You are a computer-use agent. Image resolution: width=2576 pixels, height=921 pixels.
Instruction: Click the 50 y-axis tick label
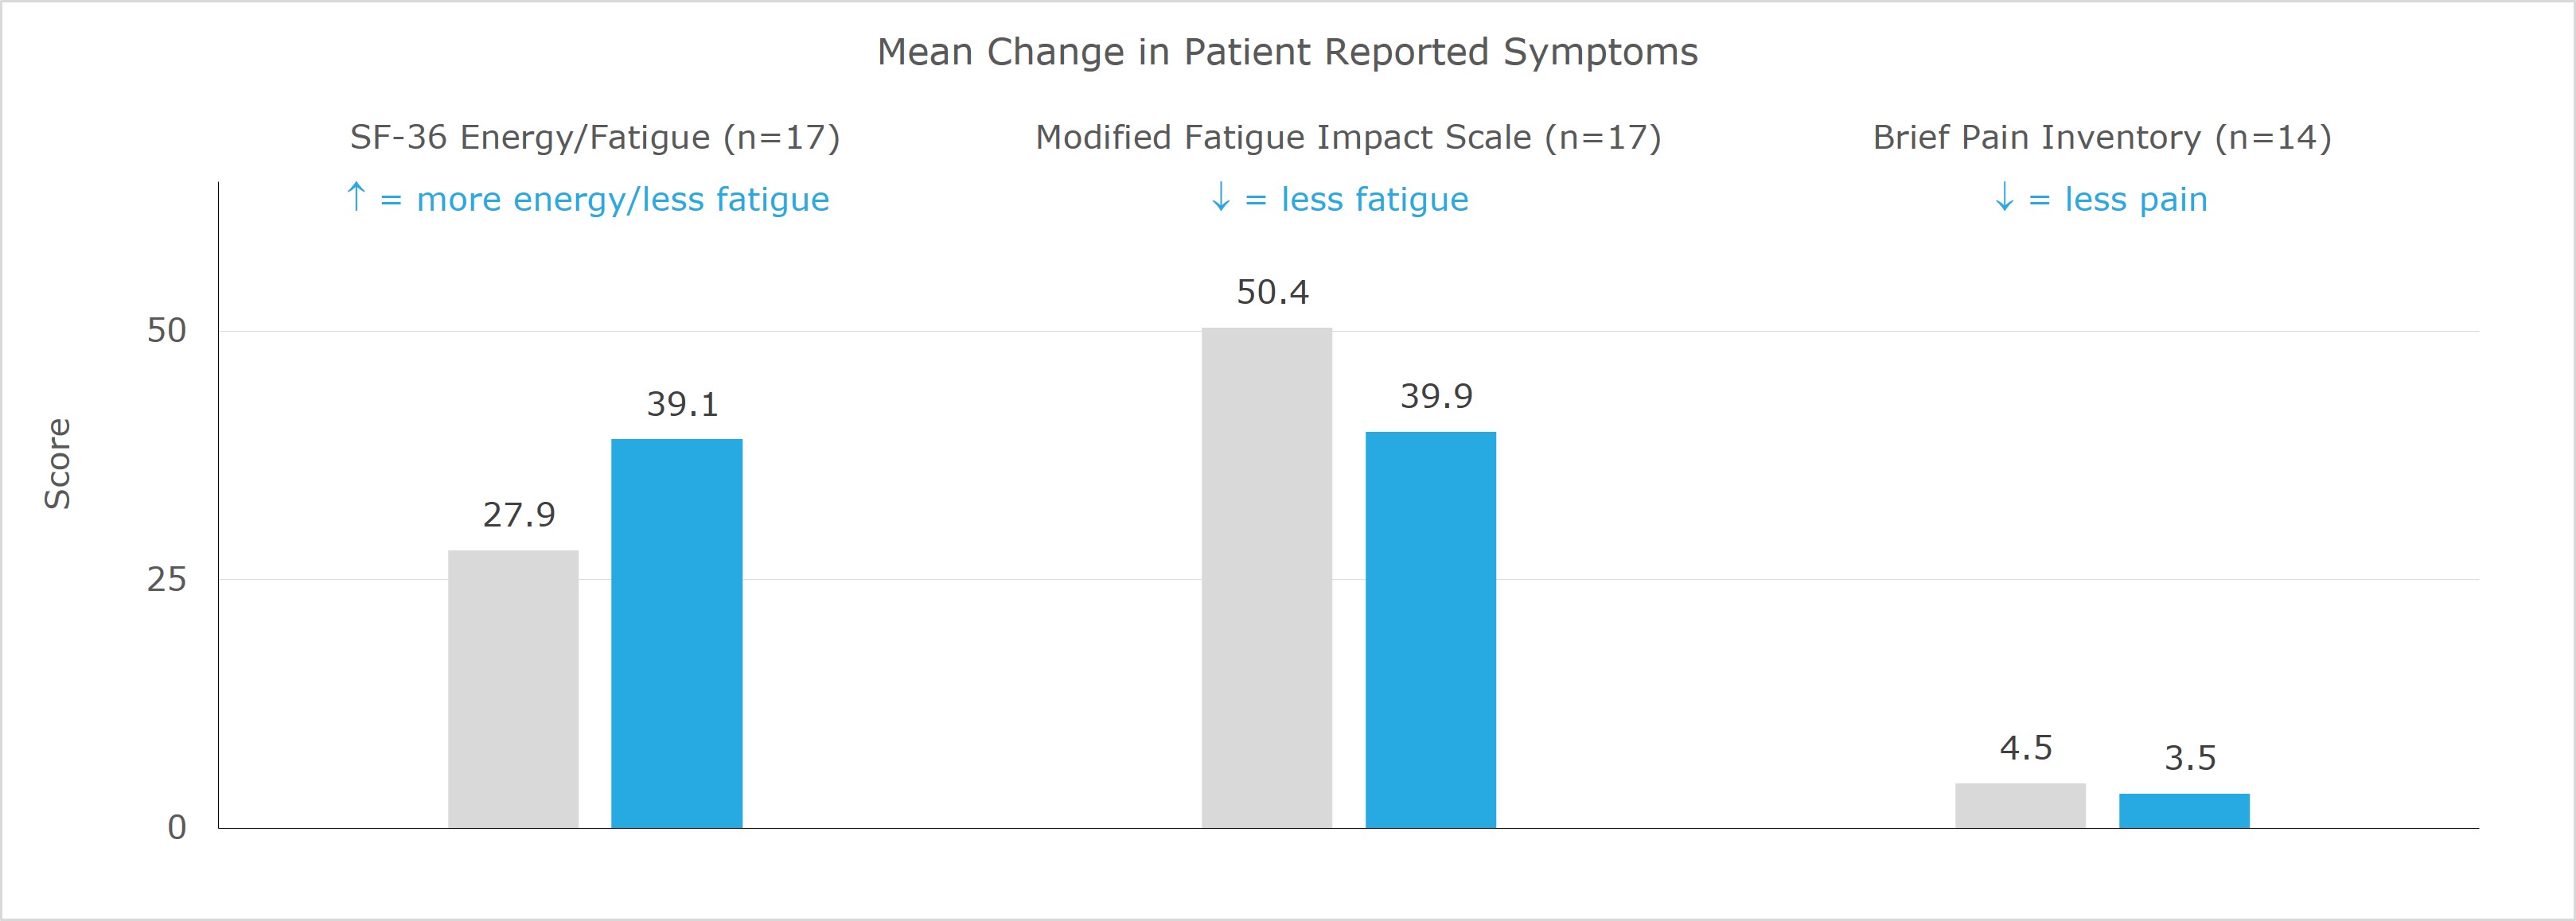coord(167,331)
